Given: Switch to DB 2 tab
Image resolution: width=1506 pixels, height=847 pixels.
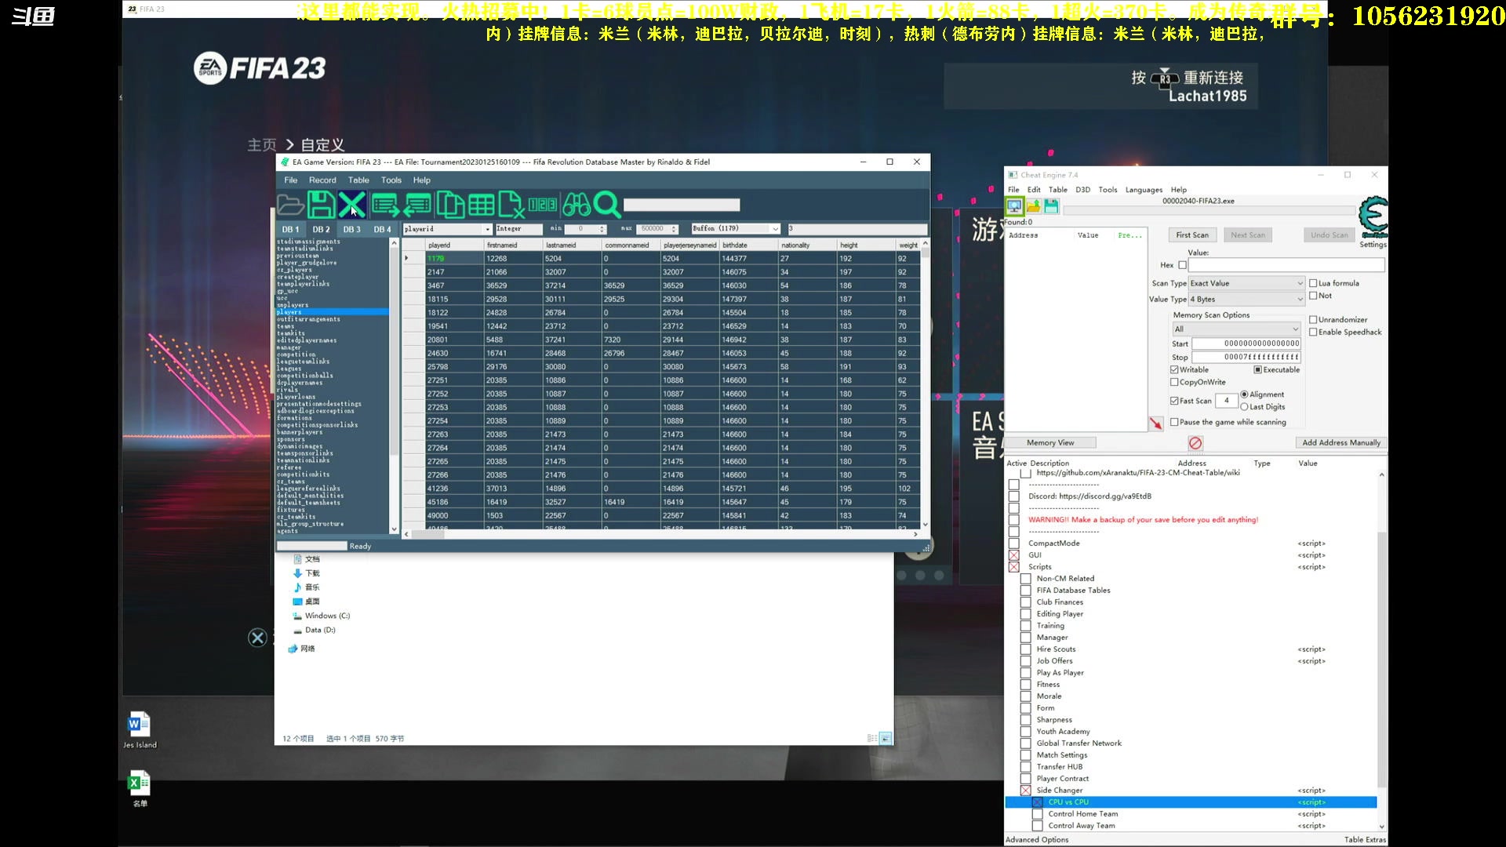Looking at the screenshot, I should click(322, 230).
